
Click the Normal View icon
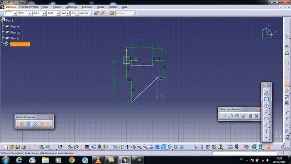click(151, 147)
